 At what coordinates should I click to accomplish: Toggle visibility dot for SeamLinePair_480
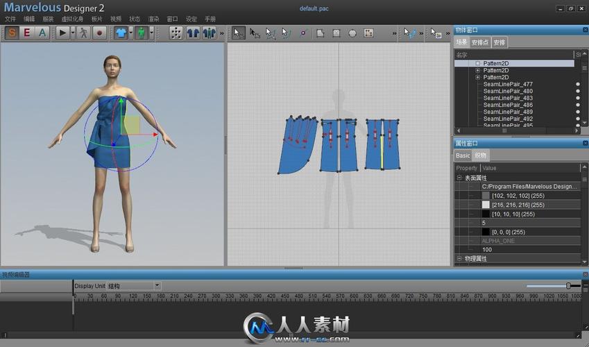[x=578, y=91]
